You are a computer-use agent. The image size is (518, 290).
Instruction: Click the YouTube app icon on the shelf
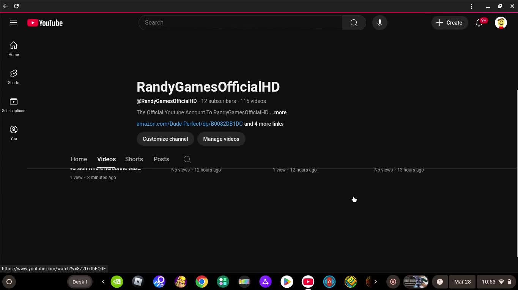[x=308, y=282]
